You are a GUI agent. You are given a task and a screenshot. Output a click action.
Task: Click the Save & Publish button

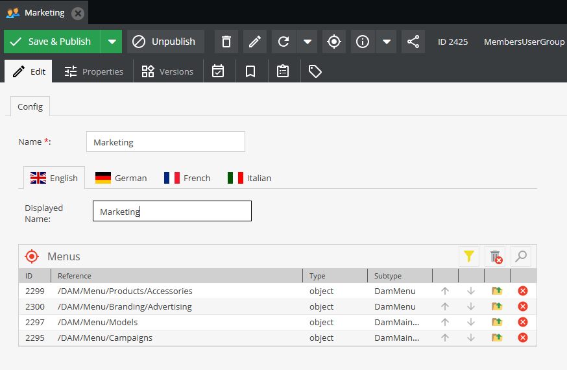[52, 42]
